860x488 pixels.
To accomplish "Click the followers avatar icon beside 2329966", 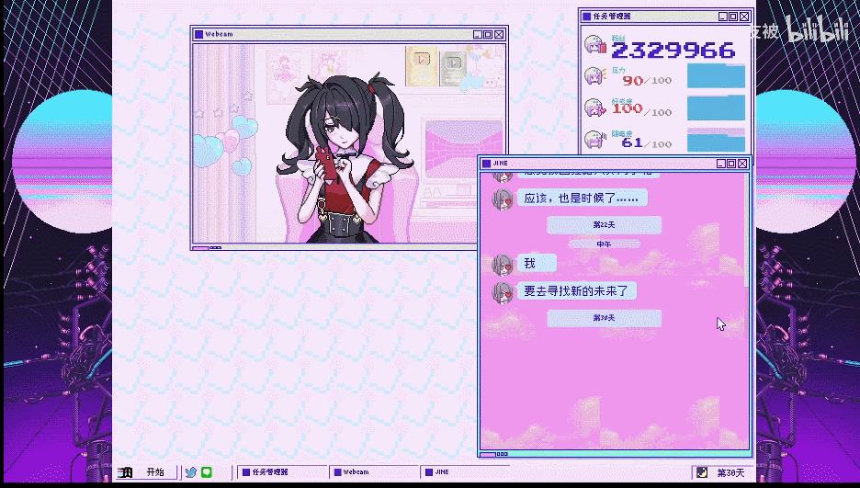I will 594,46.
